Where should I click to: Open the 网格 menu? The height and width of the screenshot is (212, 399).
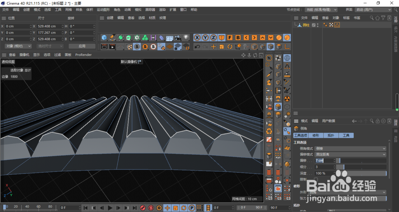tap(69, 10)
